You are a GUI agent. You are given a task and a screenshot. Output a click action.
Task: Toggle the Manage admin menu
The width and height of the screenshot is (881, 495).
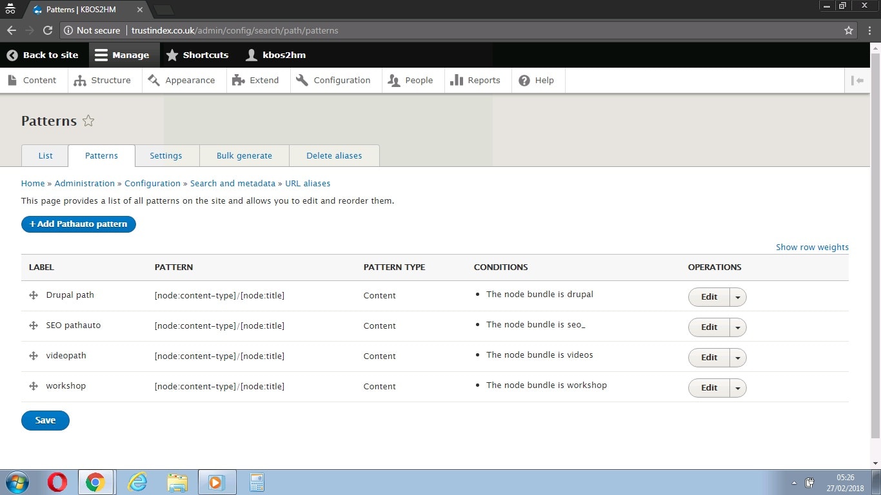click(122, 55)
